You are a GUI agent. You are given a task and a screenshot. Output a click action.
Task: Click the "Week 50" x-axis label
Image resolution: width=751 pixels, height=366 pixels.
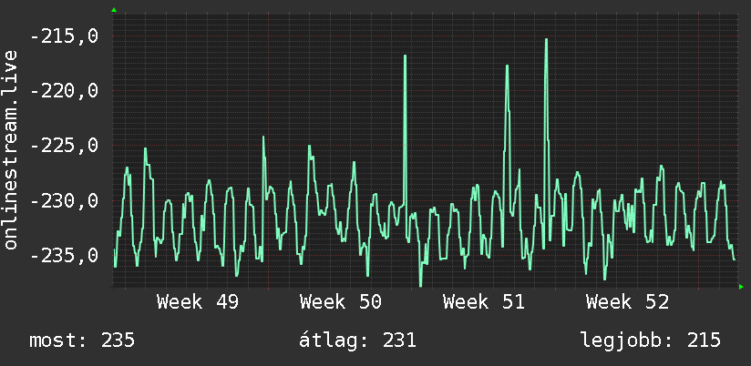[x=341, y=302]
